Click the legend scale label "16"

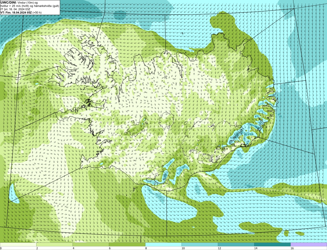coord(292,248)
